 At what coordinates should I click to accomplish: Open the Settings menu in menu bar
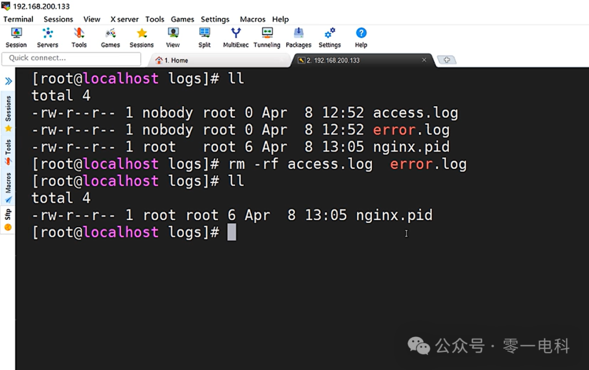click(215, 19)
